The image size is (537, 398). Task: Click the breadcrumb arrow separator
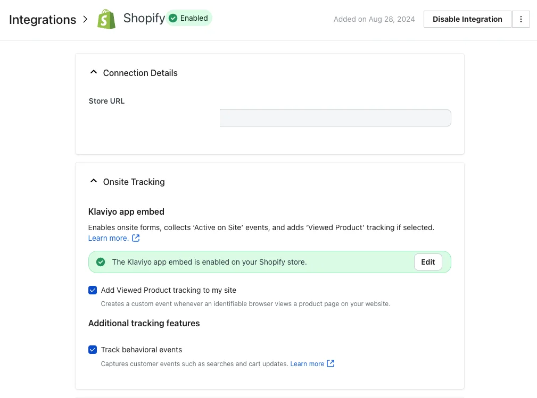pyautogui.click(x=86, y=20)
